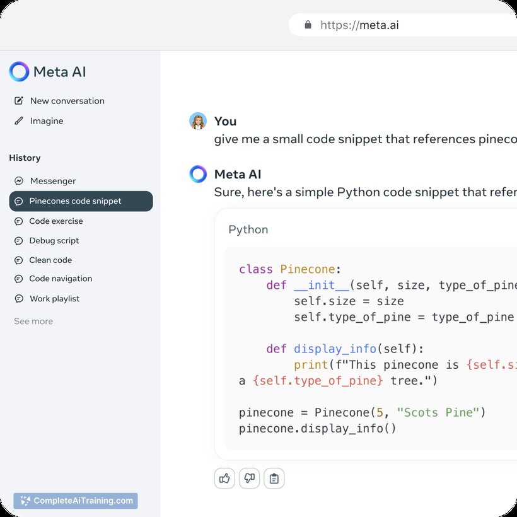Click the "Scots Pine" string in the code
This screenshot has height=517, width=517.
[x=438, y=412]
